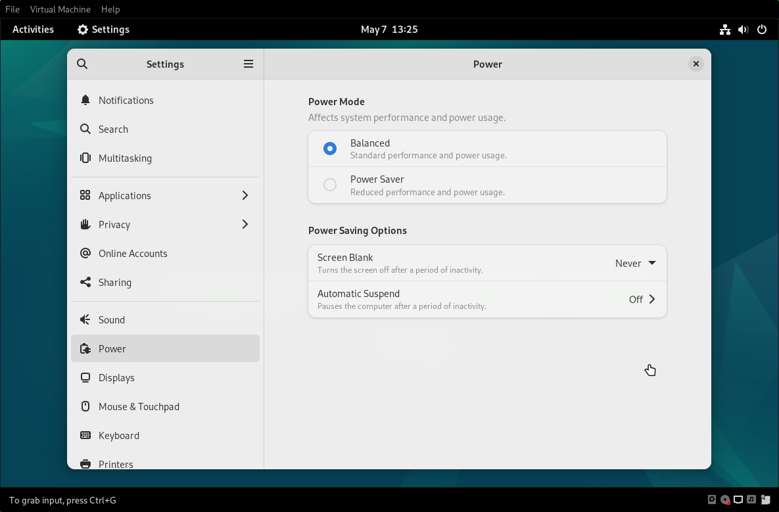Select the Keyboard icon in the sidebar
The height and width of the screenshot is (512, 779).
tap(85, 435)
